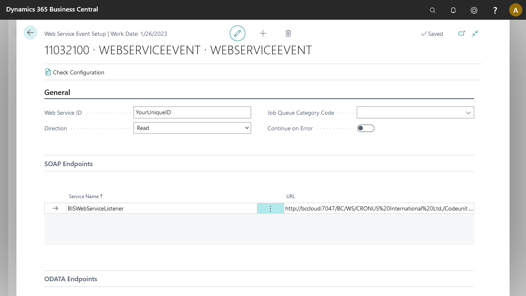
Task: Click the Dynamics 365 Business Central title
Action: pos(52,9)
